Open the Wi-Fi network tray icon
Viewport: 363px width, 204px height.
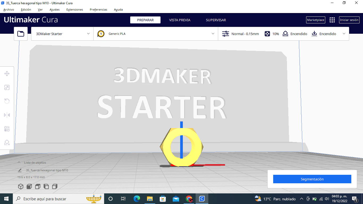(321, 199)
